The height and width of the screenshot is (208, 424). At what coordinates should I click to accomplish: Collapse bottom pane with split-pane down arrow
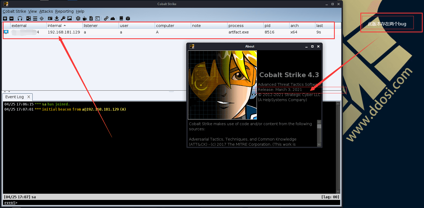[9, 92]
